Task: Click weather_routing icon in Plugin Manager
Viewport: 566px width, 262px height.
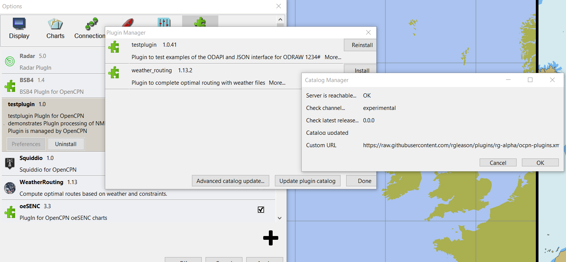Action: point(114,72)
